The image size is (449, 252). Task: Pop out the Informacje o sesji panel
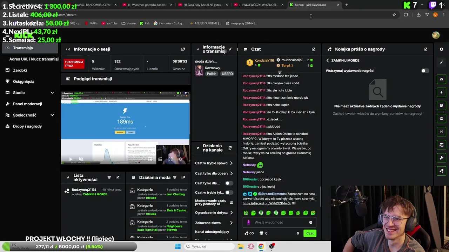pyautogui.click(x=183, y=49)
